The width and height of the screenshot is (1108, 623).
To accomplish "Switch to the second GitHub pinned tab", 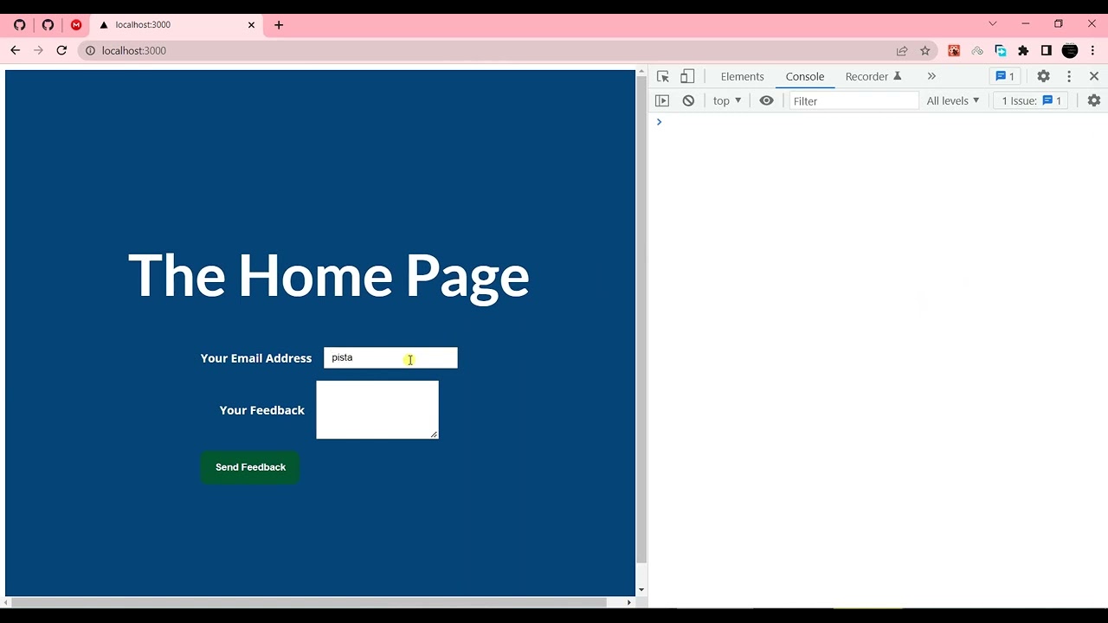I will coord(48,25).
